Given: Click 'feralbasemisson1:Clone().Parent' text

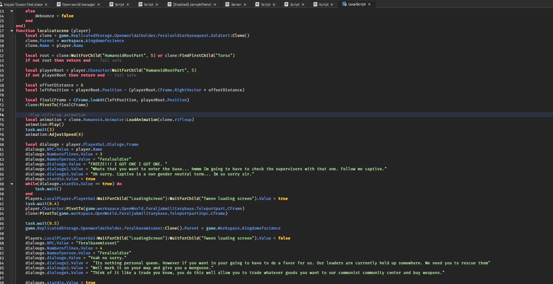Looking at the screenshot, I should (161, 228).
